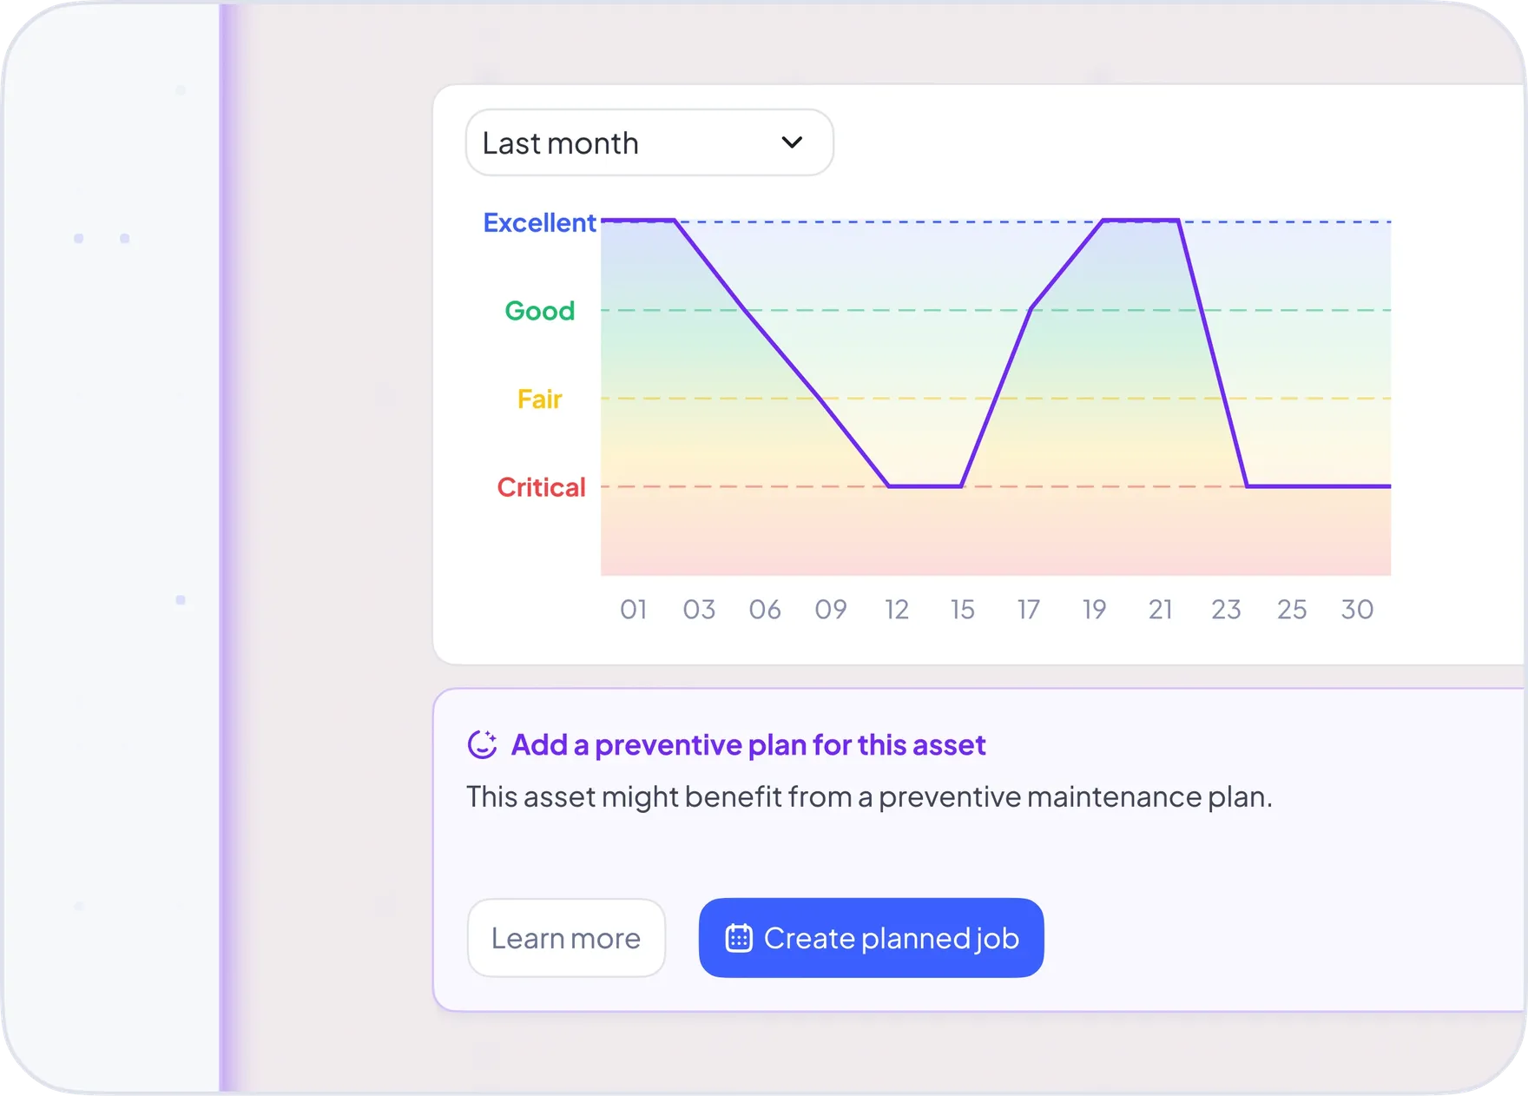This screenshot has height=1096, width=1528.
Task: Pick day 23 on the date axis
Action: (x=1226, y=610)
